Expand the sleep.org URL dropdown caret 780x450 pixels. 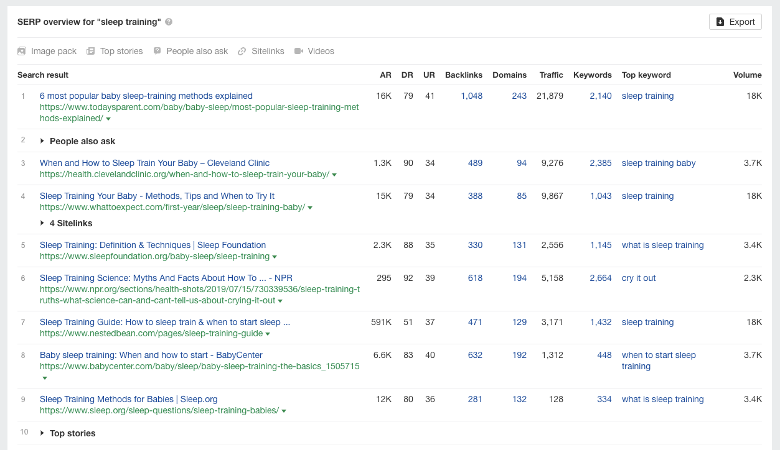tap(284, 410)
